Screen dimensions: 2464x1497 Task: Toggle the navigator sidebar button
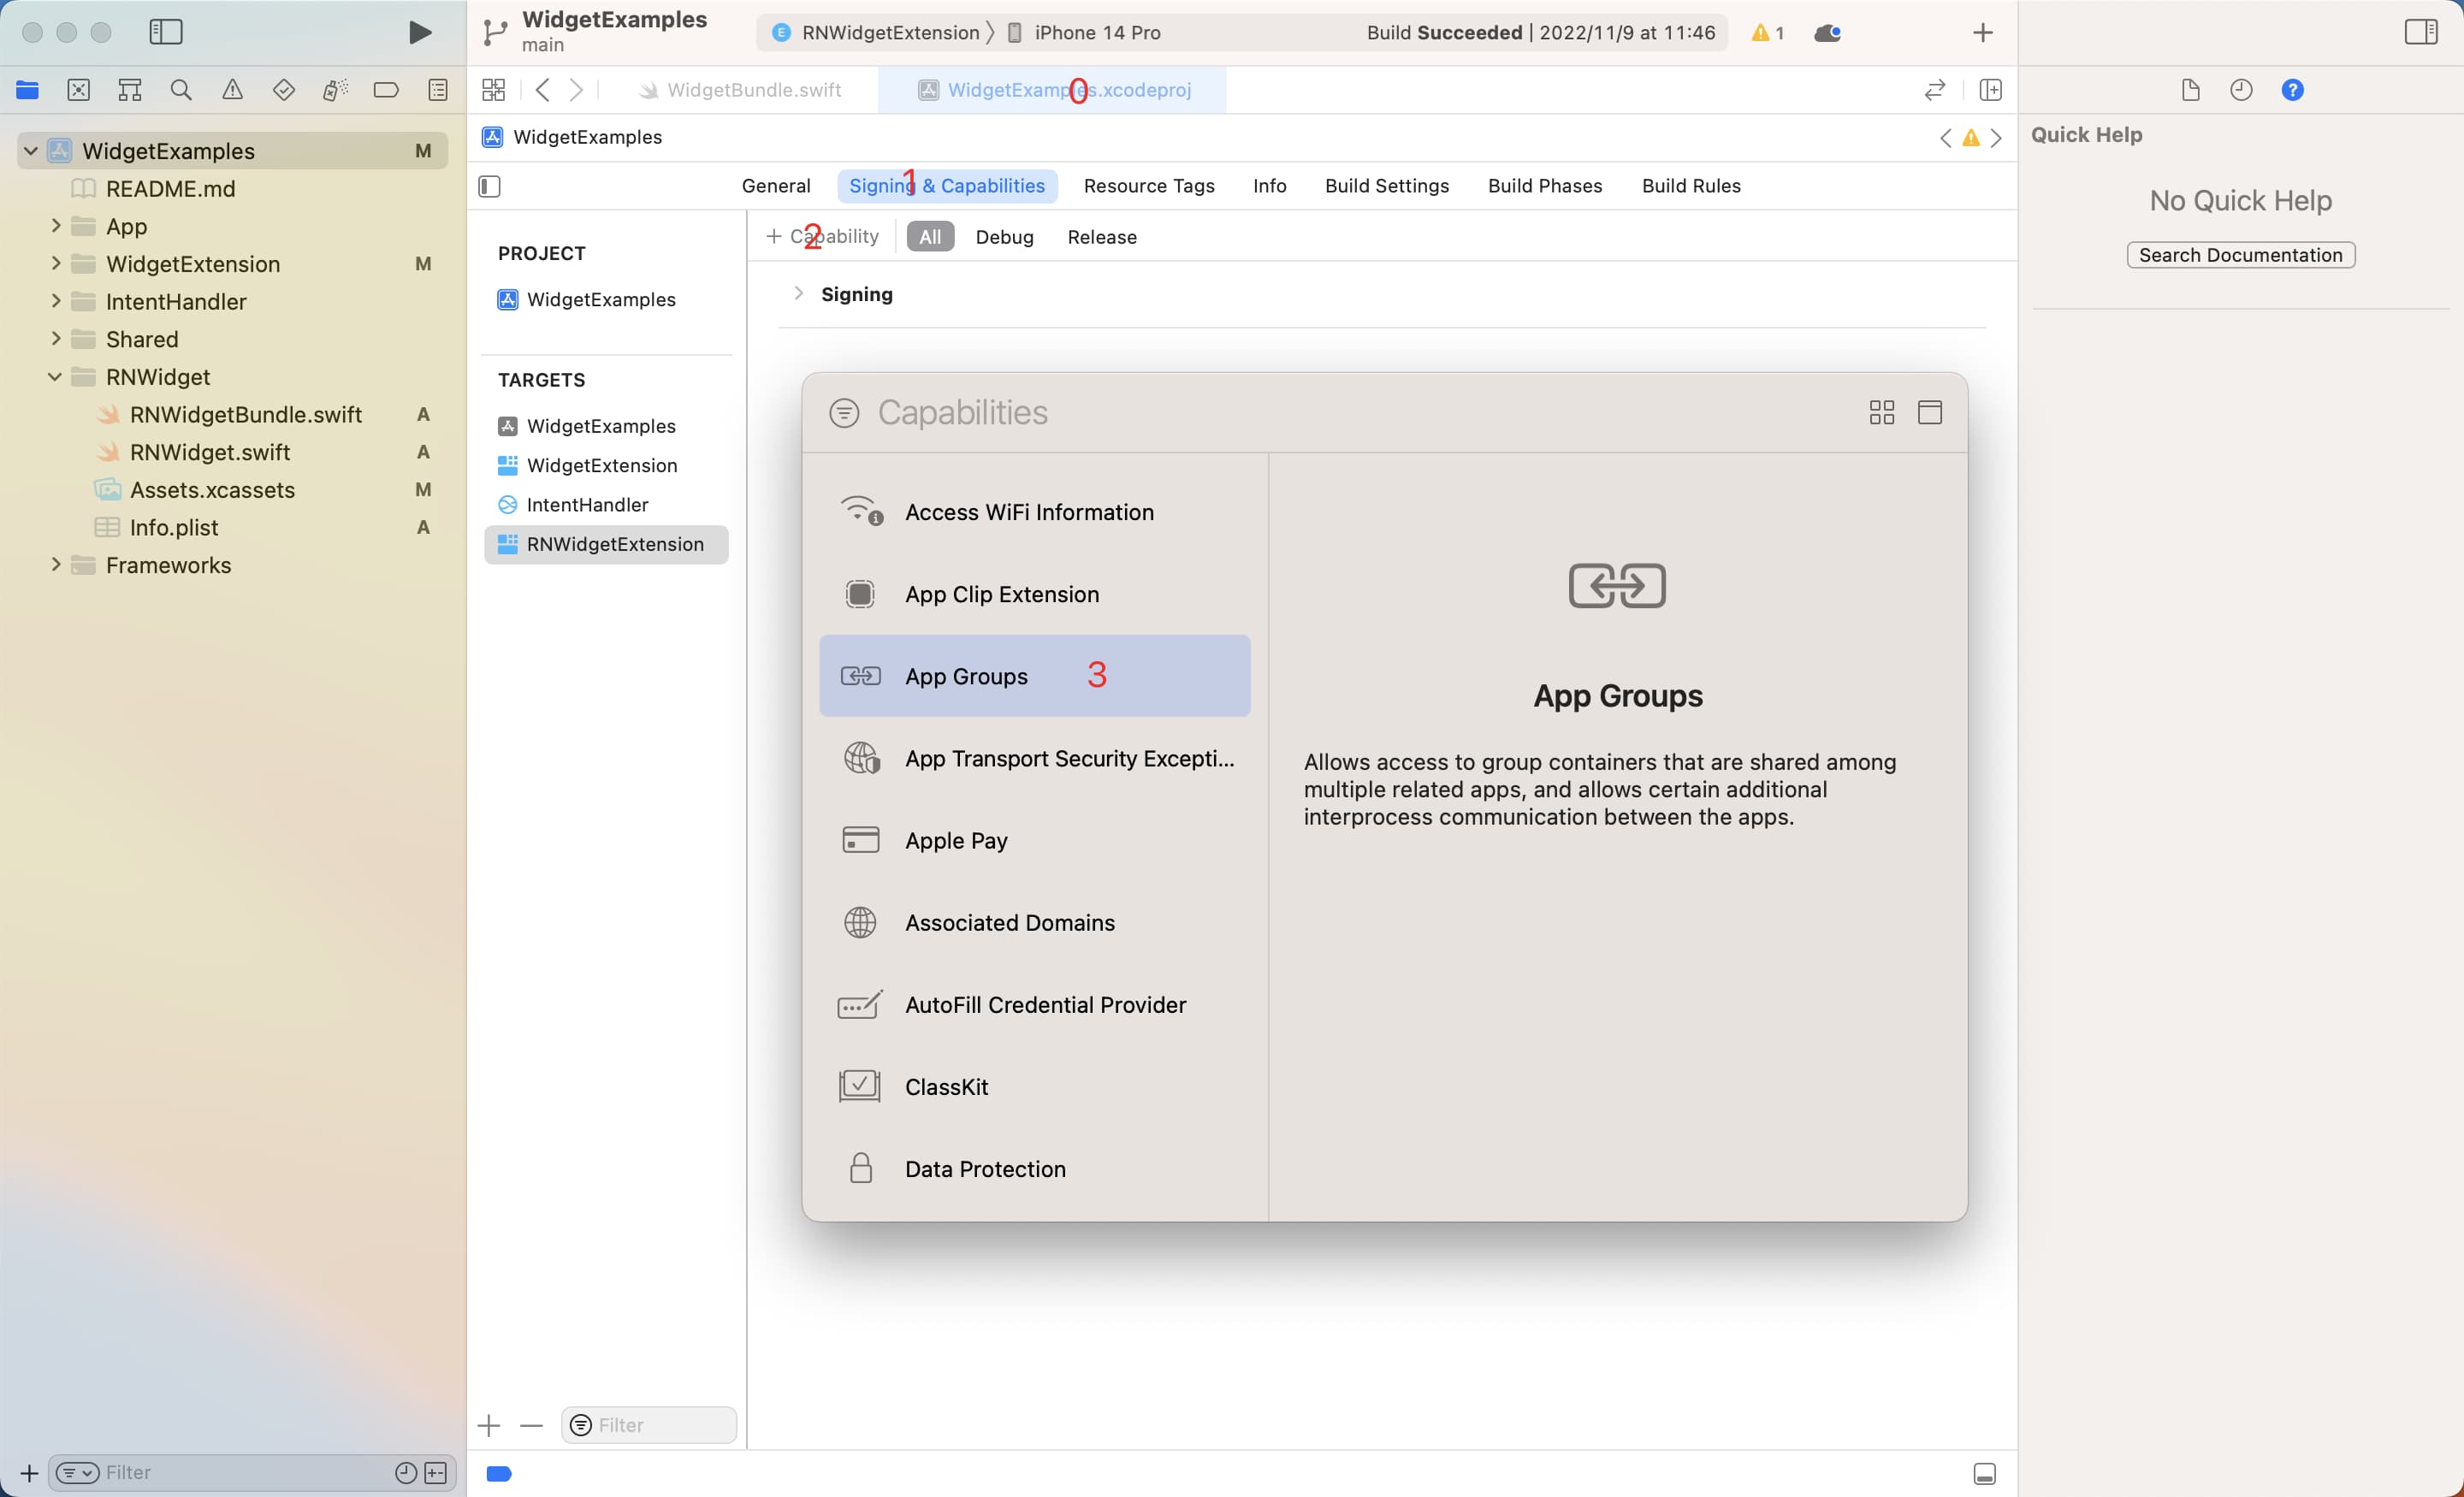point(166,32)
